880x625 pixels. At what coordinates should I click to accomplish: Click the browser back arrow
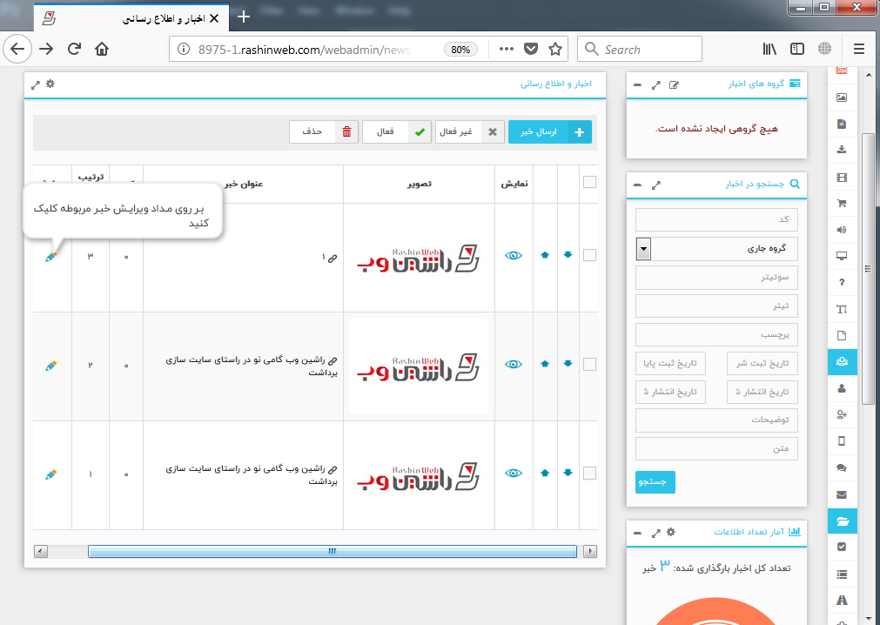tap(17, 49)
